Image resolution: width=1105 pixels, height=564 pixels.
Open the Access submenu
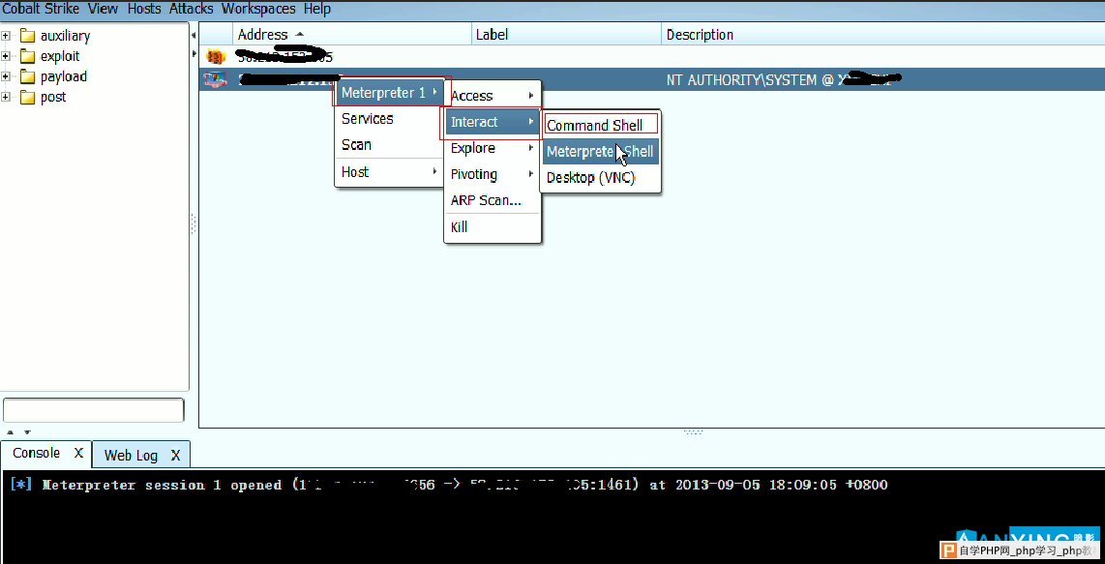point(493,96)
